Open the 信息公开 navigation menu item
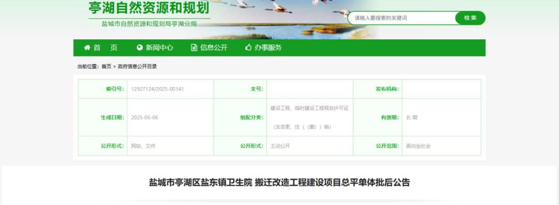Image resolution: width=559 pixels, height=205 pixels. 209,48
